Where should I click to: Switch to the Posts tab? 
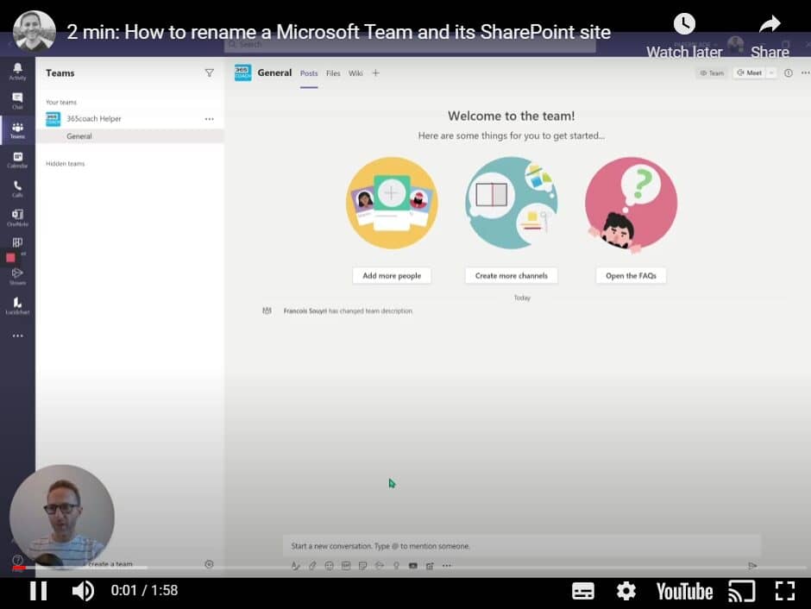[x=309, y=73]
